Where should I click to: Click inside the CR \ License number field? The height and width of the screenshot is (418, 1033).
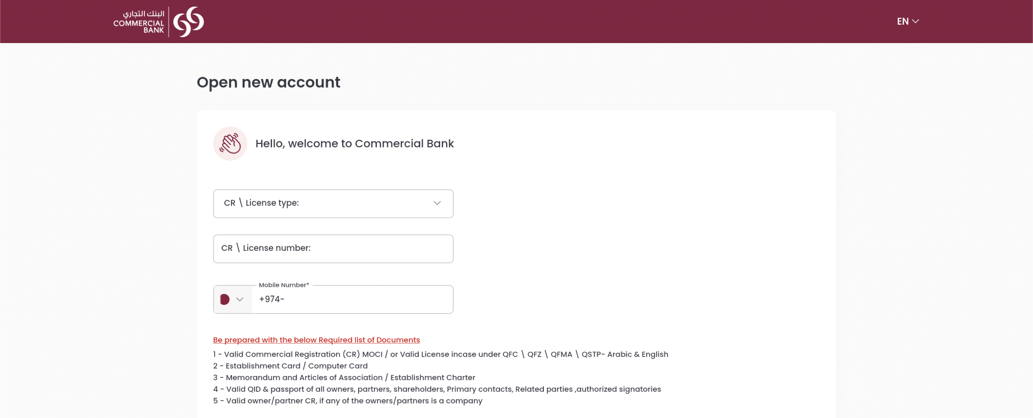[333, 248]
